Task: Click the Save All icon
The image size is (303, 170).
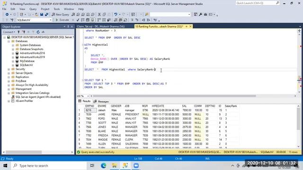Action: tap(46, 15)
